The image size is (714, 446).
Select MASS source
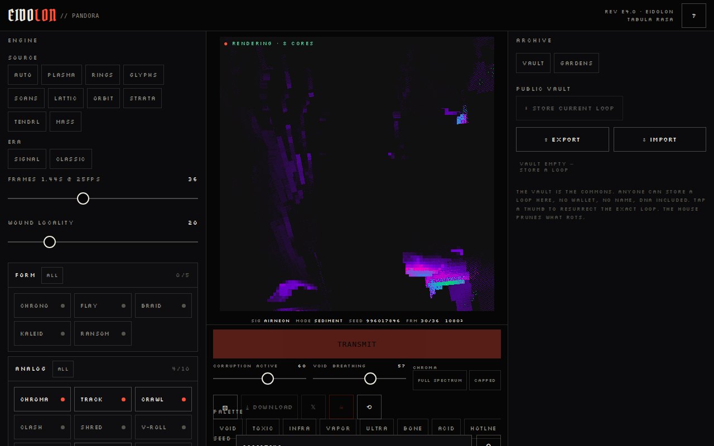pyautogui.click(x=66, y=122)
